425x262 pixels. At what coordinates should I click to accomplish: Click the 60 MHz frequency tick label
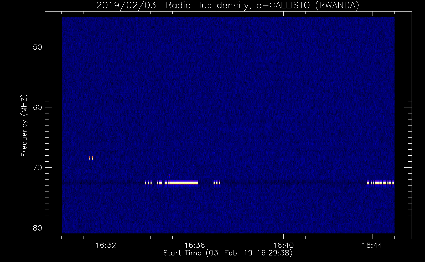[38, 107]
